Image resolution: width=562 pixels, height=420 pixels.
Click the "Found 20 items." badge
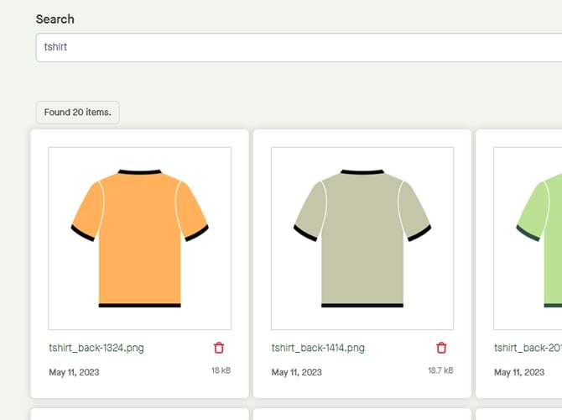pos(77,112)
